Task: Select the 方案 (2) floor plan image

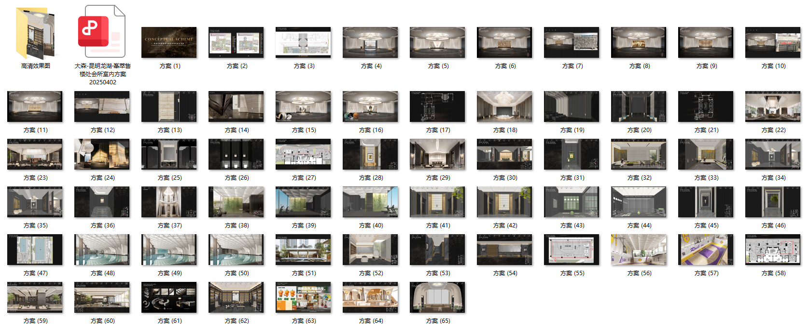Action: (x=236, y=42)
